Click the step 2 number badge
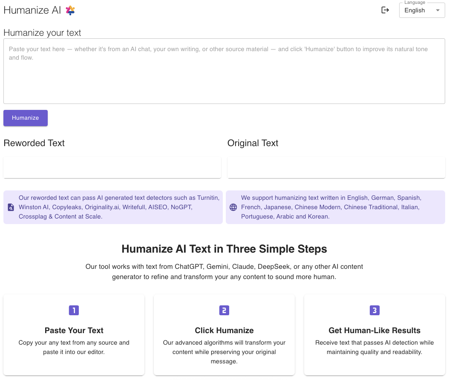449x380 pixels. point(224,311)
